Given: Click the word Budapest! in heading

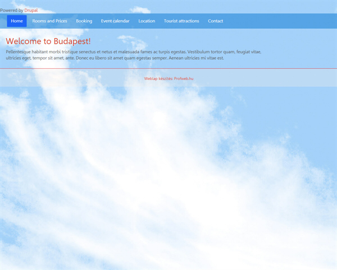Looking at the screenshot, I should pos(72,41).
